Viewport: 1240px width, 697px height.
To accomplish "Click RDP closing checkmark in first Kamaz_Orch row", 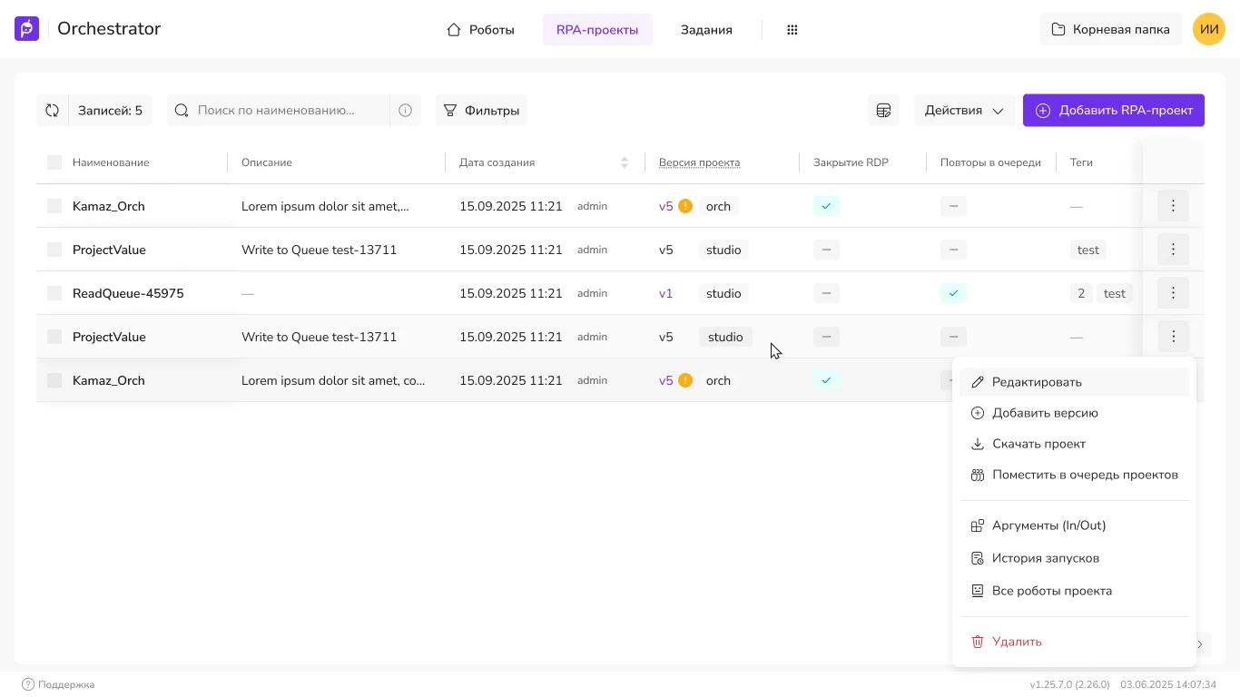I will tap(826, 206).
